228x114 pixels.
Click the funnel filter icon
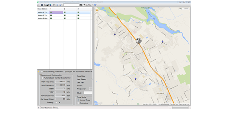tap(84, 5)
